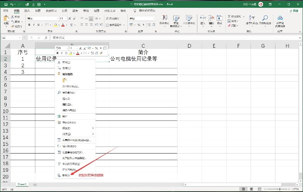Click the Format cells icon in ribbon
Viewport: 303px width, 192px height.
[219, 18]
